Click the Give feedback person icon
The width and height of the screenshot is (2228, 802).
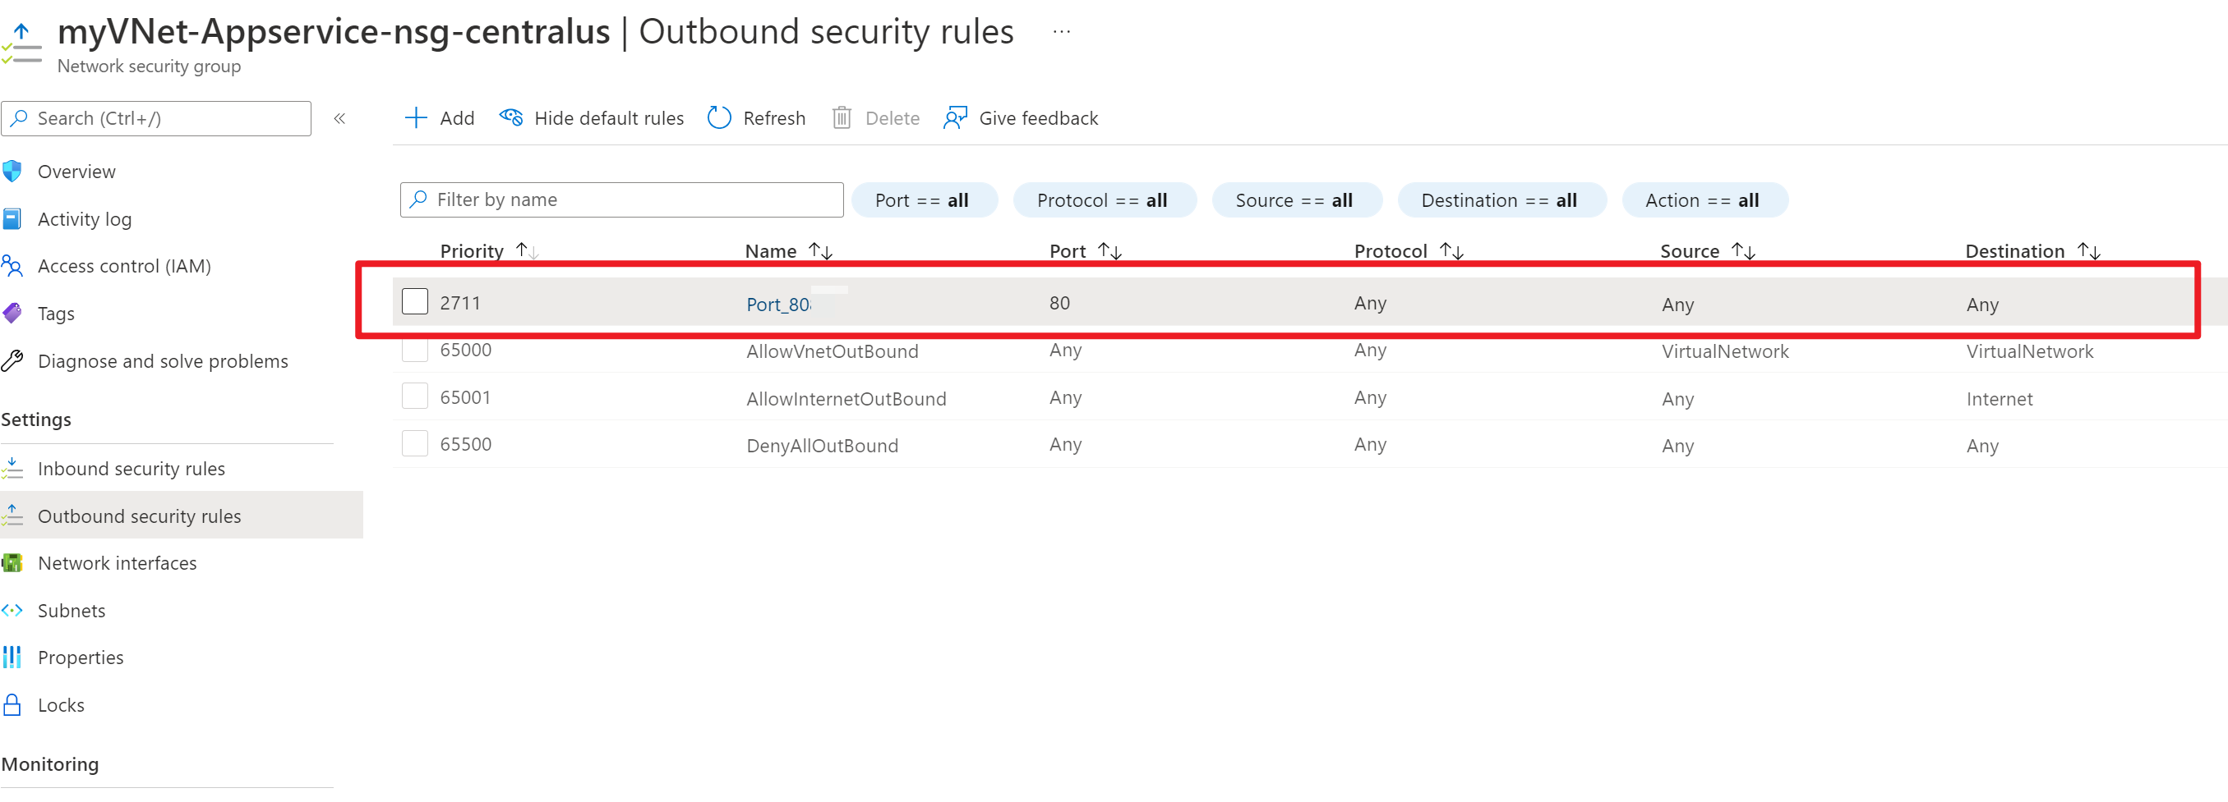point(955,117)
